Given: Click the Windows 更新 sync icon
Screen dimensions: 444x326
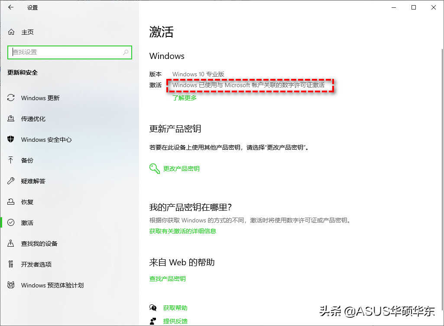Looking at the screenshot, I should click(11, 98).
